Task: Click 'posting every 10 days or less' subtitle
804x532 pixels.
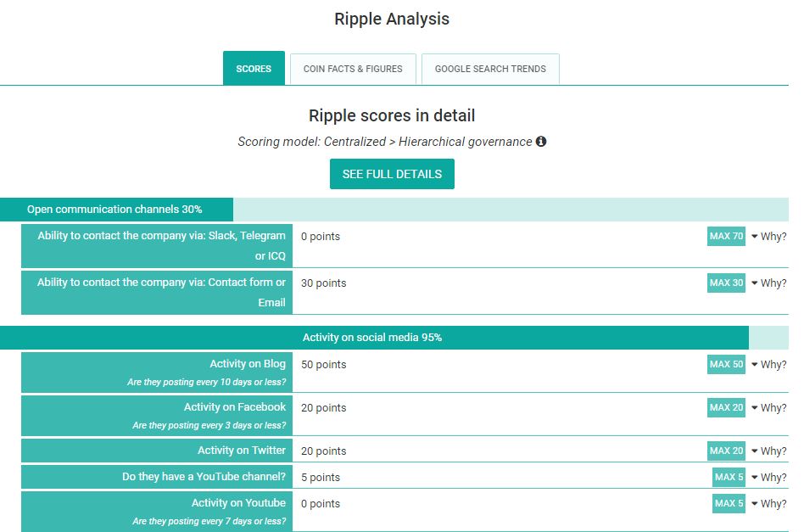Action: 207,382
